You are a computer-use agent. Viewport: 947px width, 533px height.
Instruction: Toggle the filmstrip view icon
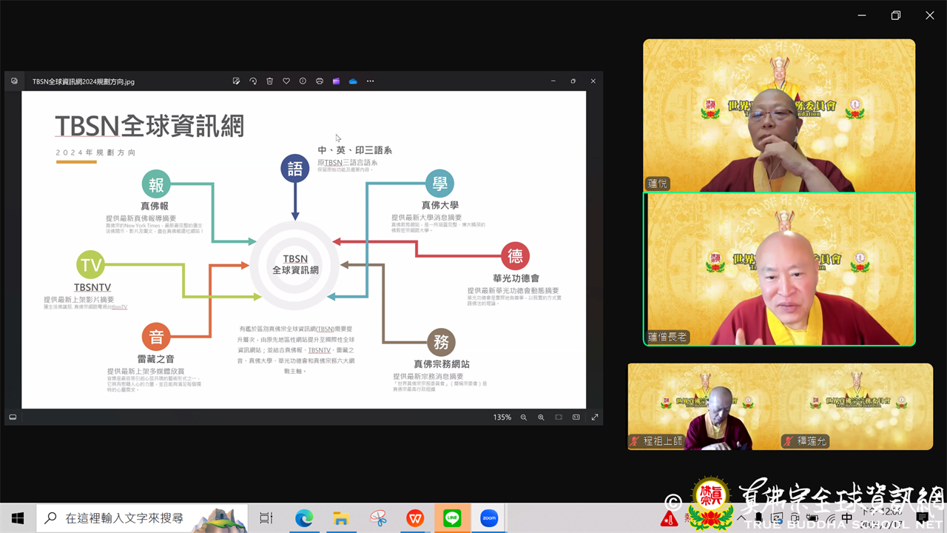click(x=13, y=418)
